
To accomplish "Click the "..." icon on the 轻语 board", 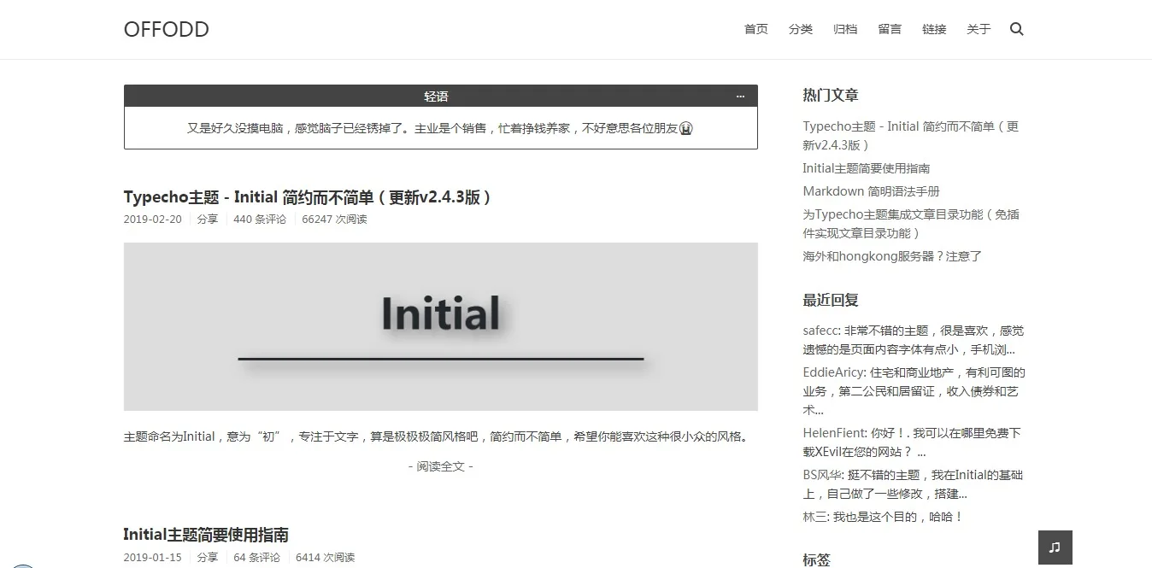I will [x=740, y=96].
